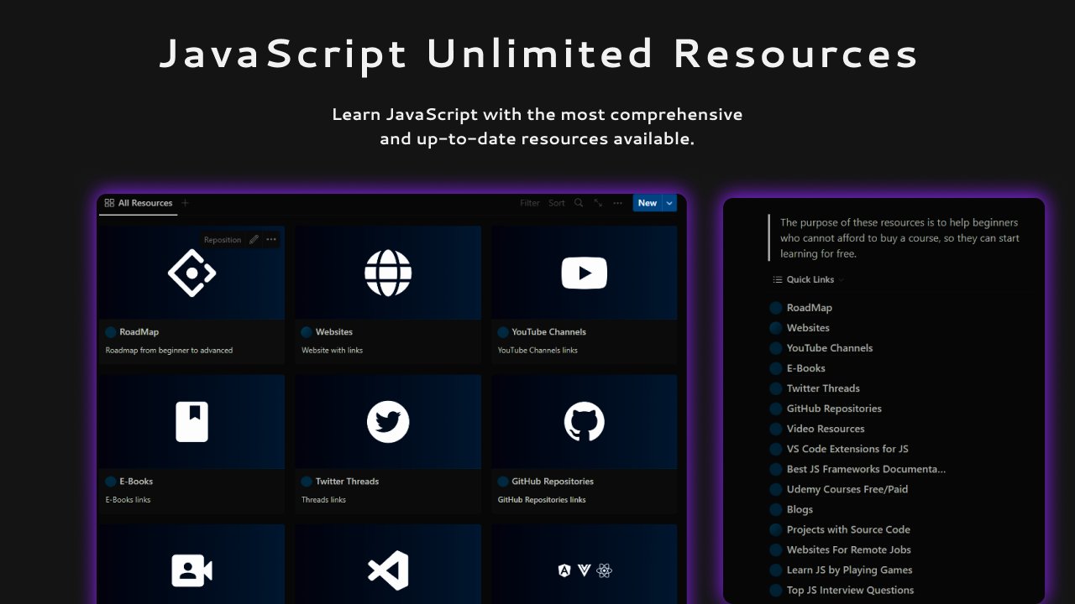Click the Angular shield icon
The image size is (1075, 604).
point(564,570)
